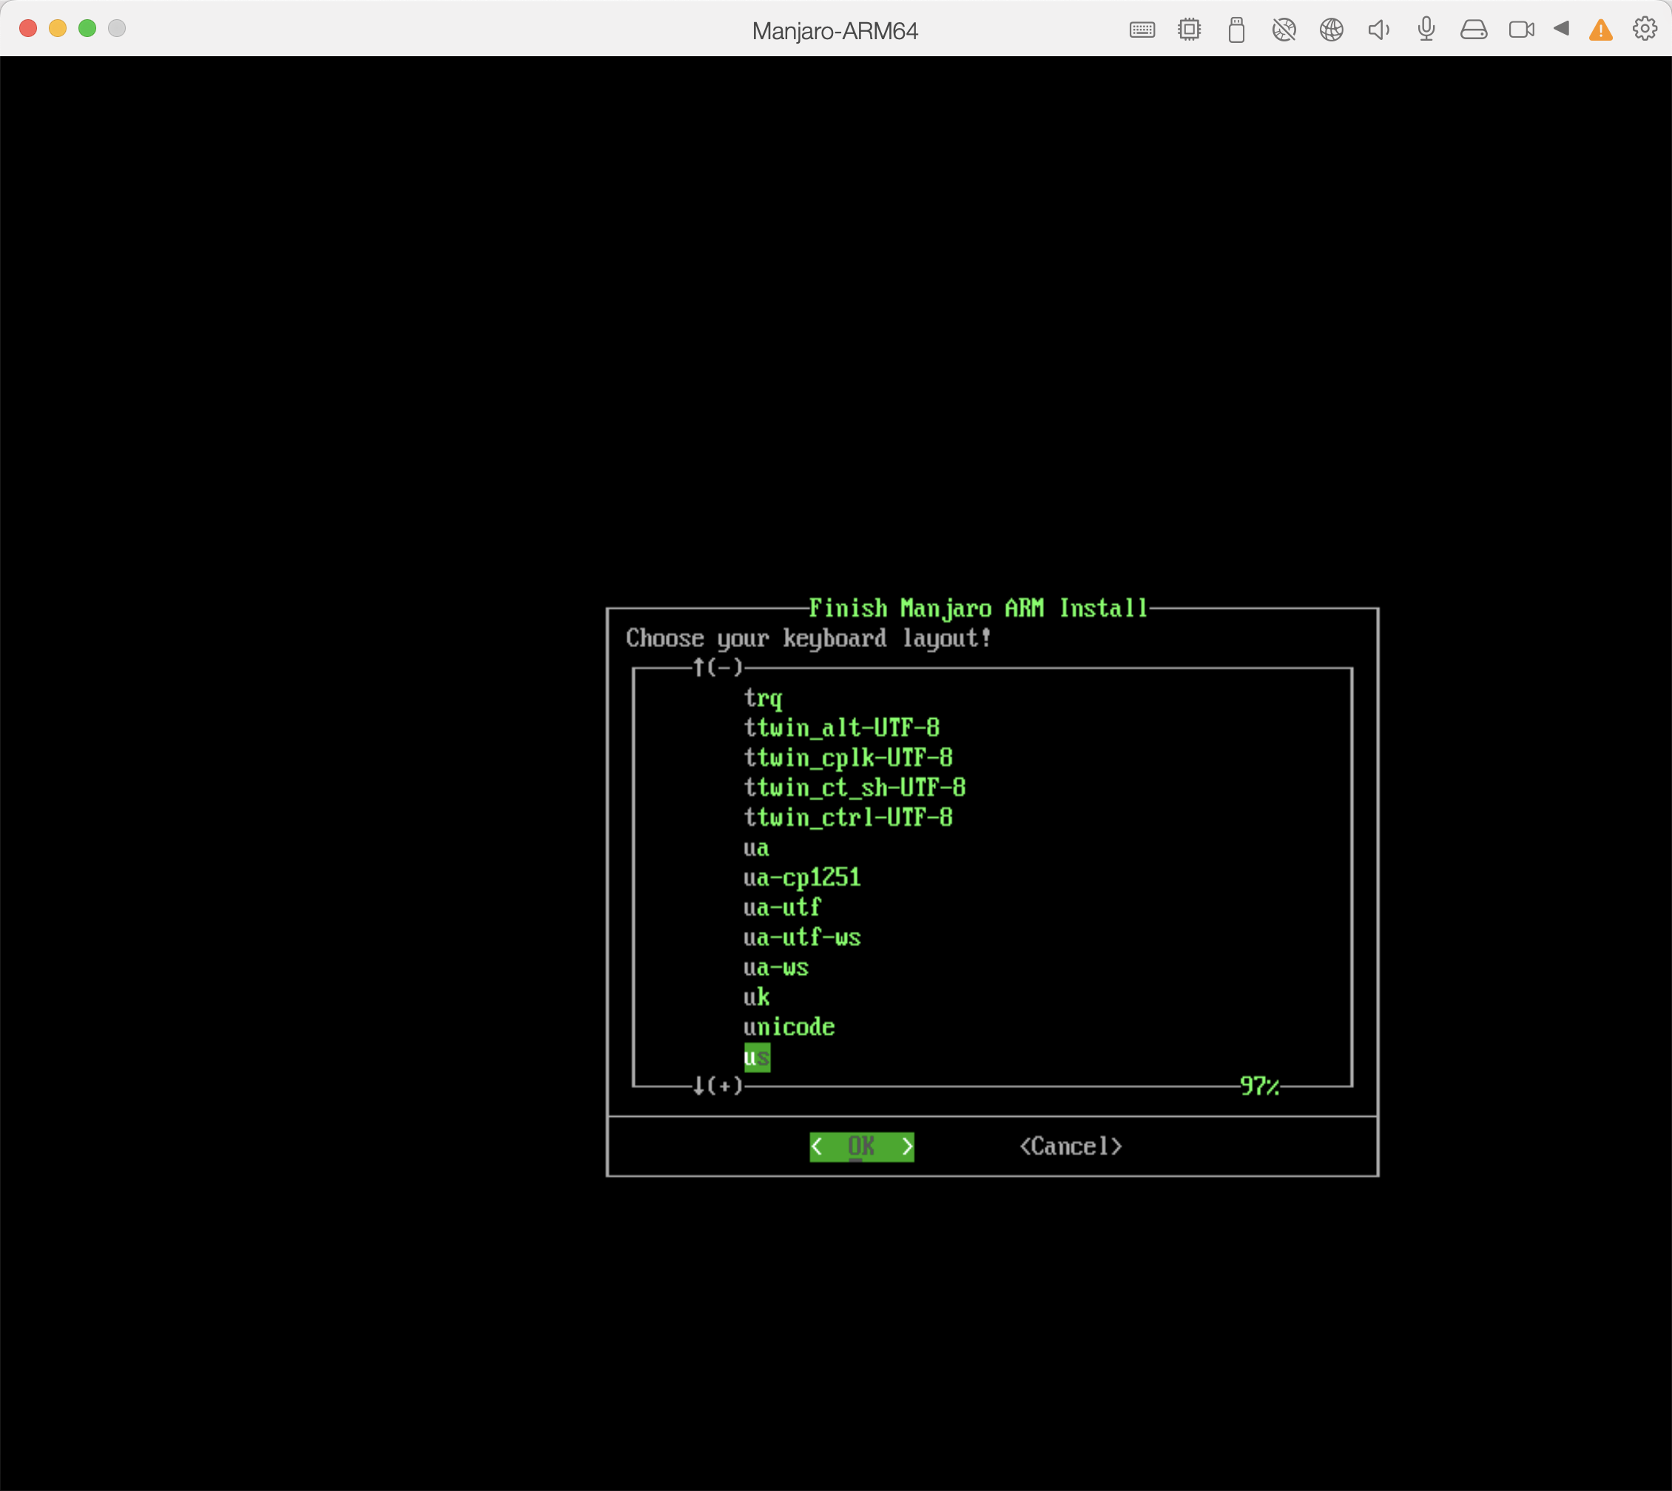Open the keyboard icon in UTM toolbar

coord(1142,30)
